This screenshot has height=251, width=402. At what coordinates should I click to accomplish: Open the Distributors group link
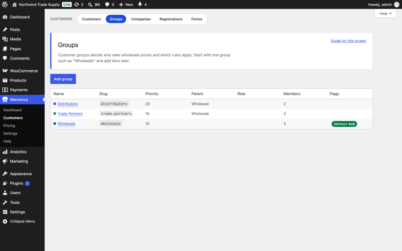click(x=68, y=104)
